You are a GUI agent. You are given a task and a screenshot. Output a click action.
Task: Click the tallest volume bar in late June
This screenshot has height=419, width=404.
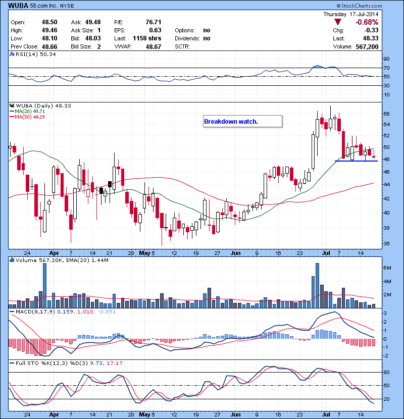tap(317, 285)
